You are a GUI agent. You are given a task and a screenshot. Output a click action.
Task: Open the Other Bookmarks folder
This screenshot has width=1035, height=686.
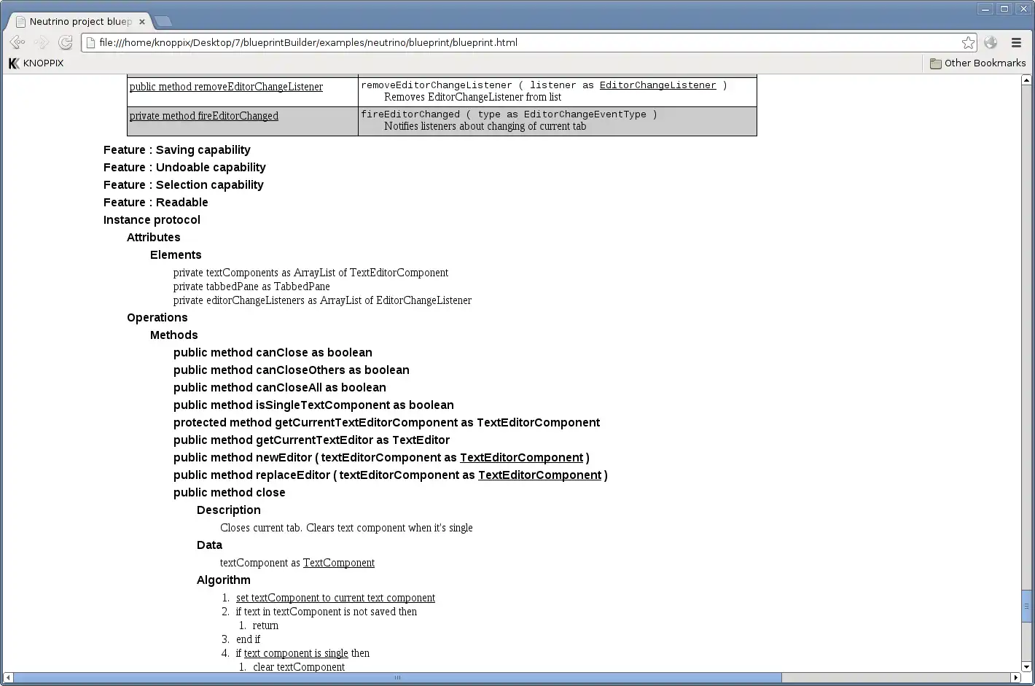coord(977,63)
